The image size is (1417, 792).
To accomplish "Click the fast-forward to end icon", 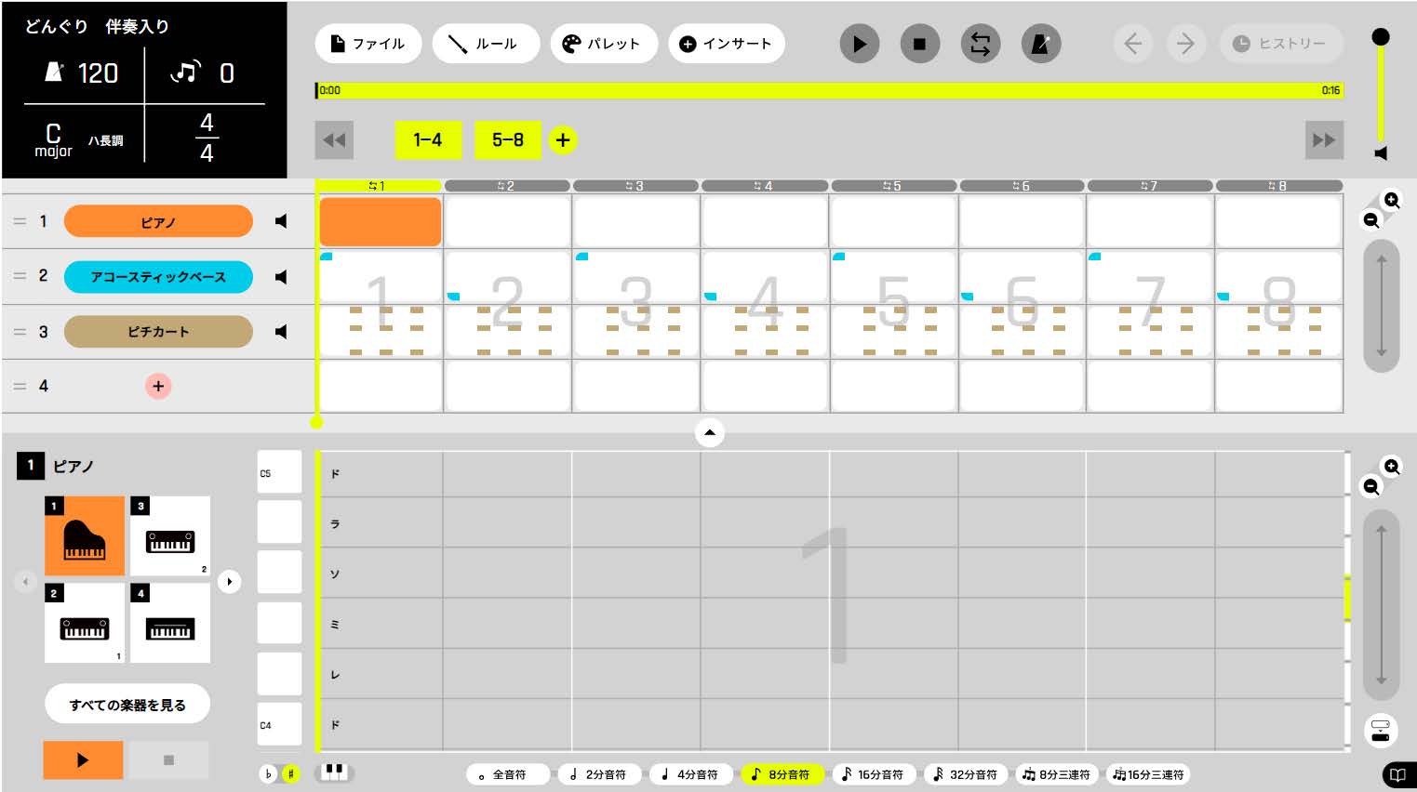I will [x=1323, y=140].
